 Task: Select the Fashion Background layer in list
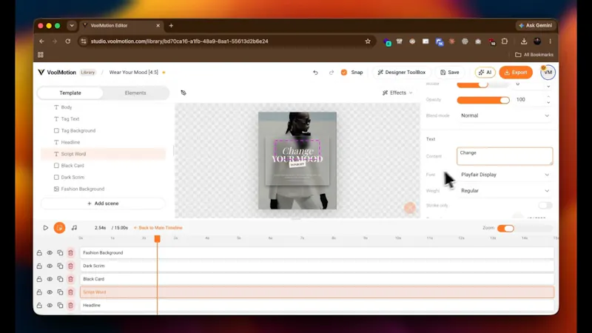pos(103,189)
